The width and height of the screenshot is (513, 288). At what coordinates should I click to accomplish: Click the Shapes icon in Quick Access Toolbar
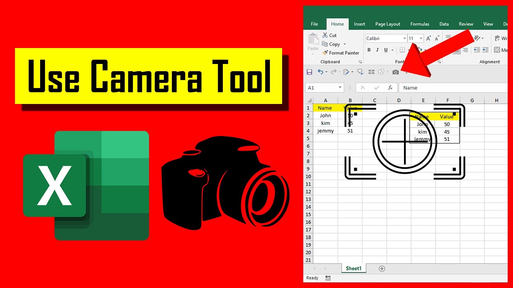pos(381,72)
